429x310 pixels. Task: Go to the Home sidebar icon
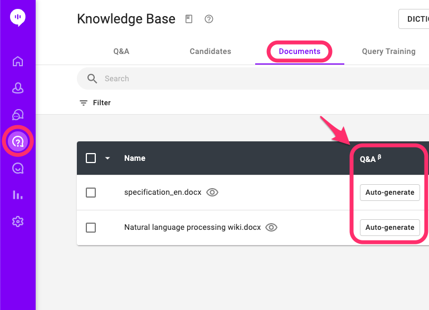click(18, 61)
